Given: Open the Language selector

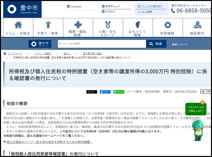Looking at the screenshot, I should (x=82, y=6).
